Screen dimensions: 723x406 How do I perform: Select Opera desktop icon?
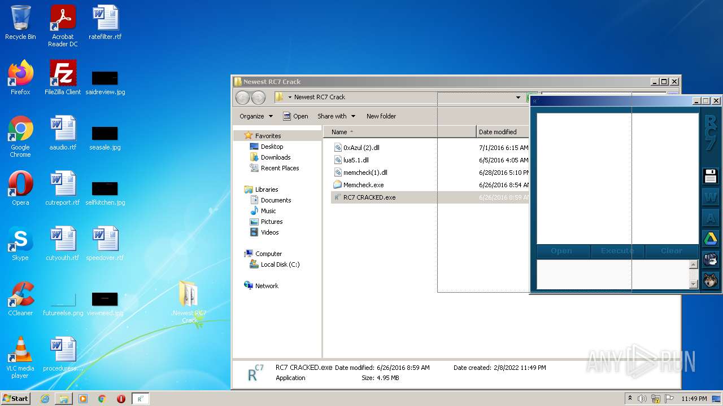[20, 188]
